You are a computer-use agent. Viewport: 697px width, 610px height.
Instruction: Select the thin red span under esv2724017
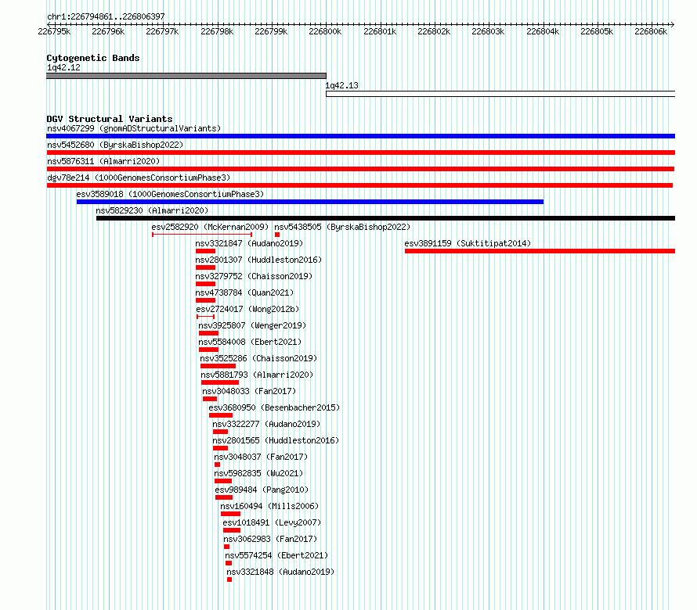206,317
